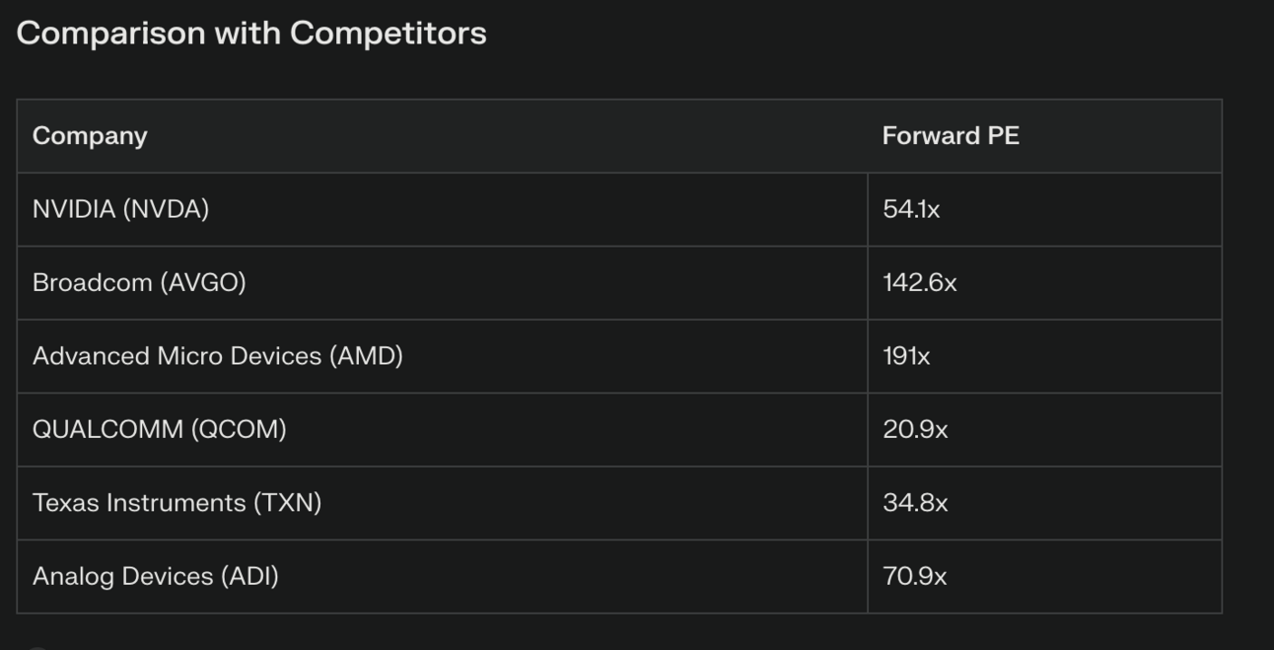Click the 34.8x forward PE value
Image resolution: width=1274 pixels, height=650 pixels.
(x=915, y=503)
